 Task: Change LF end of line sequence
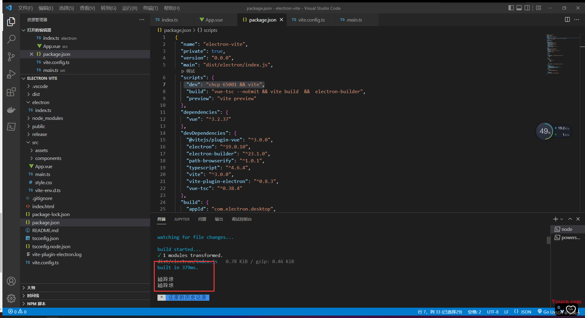pyautogui.click(x=506, y=312)
